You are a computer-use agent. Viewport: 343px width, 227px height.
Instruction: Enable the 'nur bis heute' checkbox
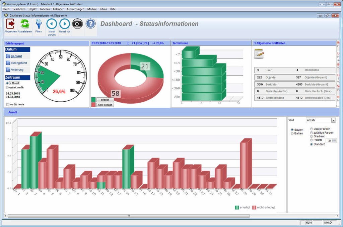pos(8,104)
